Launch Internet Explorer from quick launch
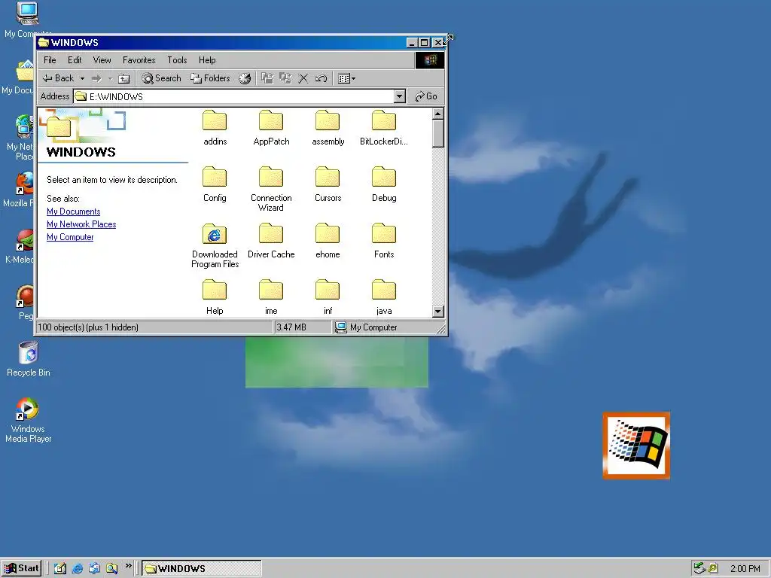Image resolution: width=771 pixels, height=578 pixels. click(x=78, y=568)
